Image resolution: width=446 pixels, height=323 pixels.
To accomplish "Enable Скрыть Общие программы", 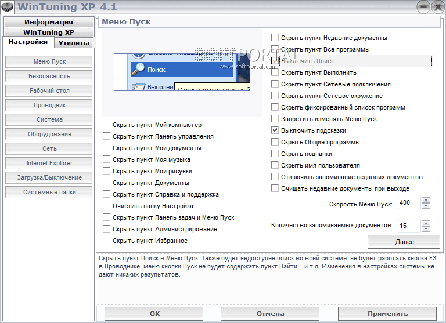I will (275, 142).
